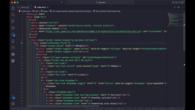Click line number 11 in the gutter

tap(22, 43)
